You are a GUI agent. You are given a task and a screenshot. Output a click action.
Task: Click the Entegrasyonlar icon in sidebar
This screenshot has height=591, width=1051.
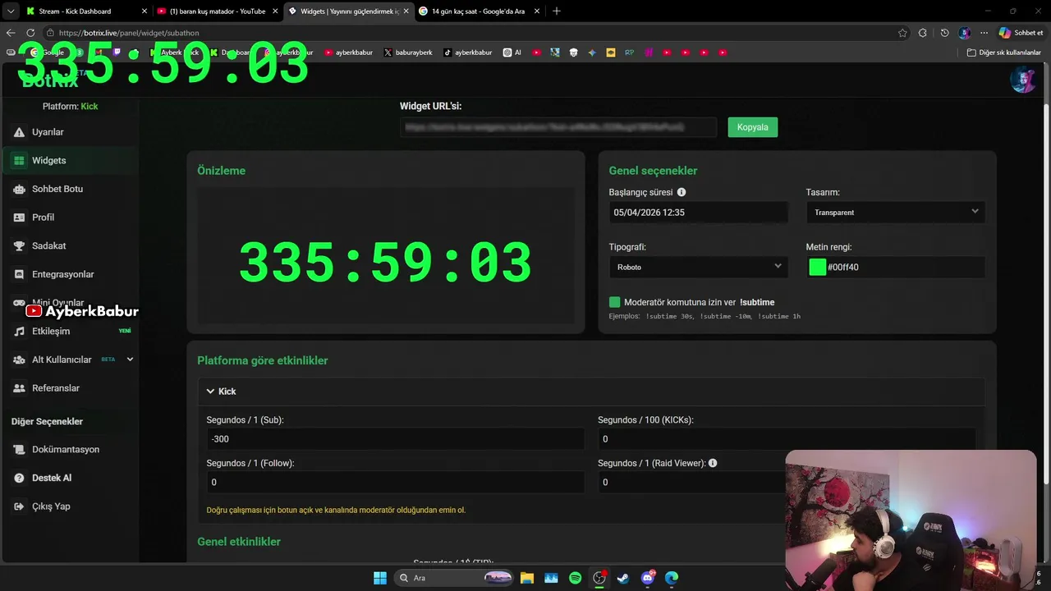coord(19,274)
